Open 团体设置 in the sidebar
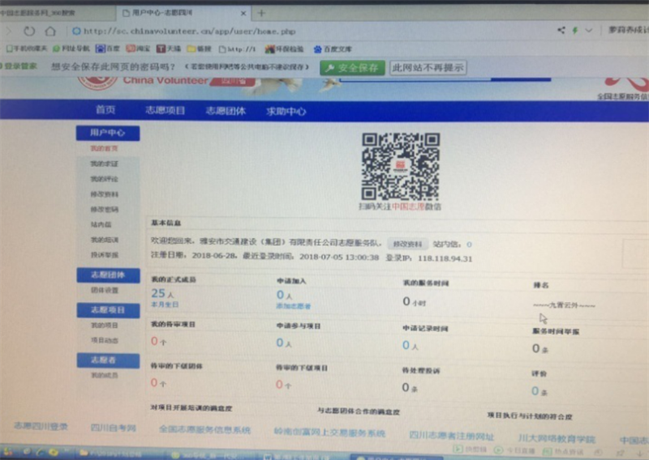This screenshot has height=460, width=649. [x=104, y=290]
